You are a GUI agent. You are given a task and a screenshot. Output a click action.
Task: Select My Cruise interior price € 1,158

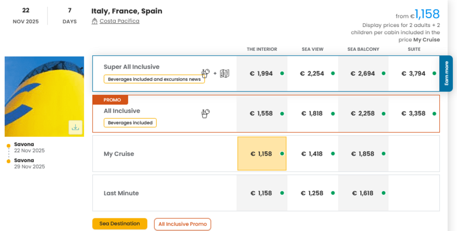click(x=261, y=154)
